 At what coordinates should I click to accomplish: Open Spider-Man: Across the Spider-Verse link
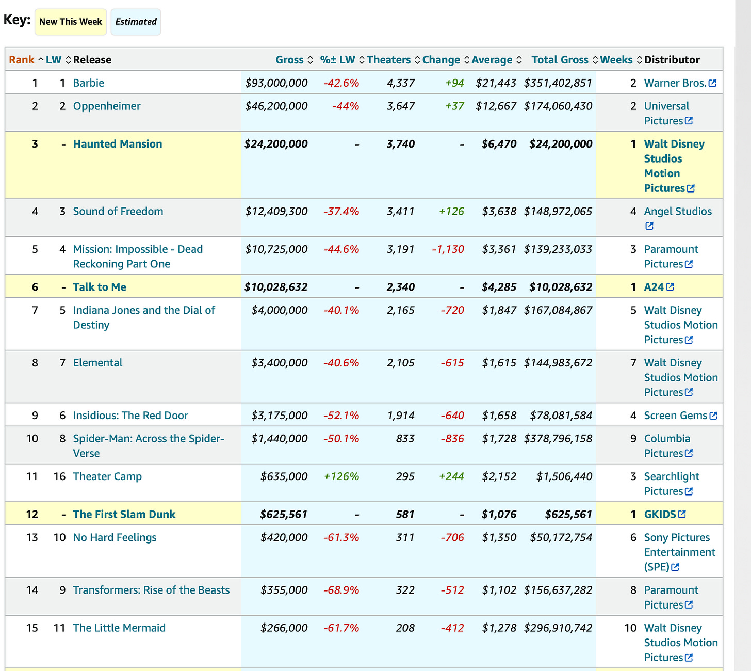(149, 446)
